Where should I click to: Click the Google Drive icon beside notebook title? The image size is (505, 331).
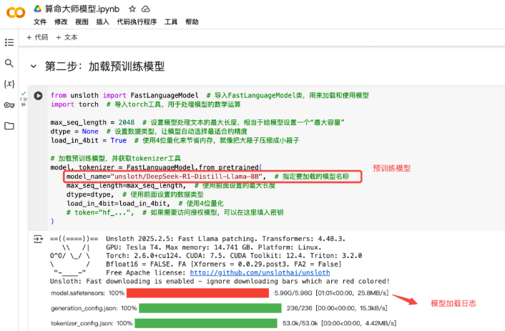pos(38,9)
